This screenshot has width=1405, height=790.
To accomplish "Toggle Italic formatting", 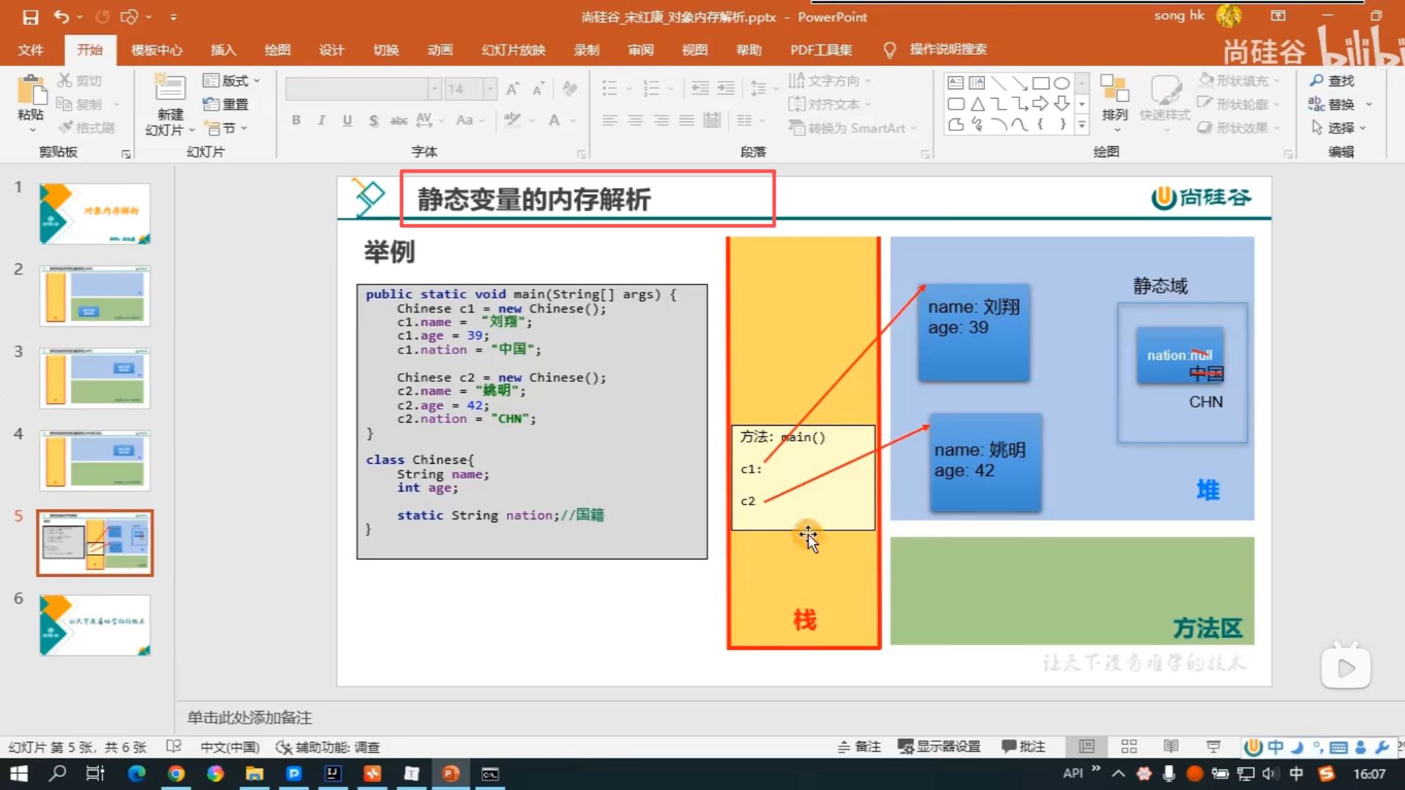I will coord(321,121).
